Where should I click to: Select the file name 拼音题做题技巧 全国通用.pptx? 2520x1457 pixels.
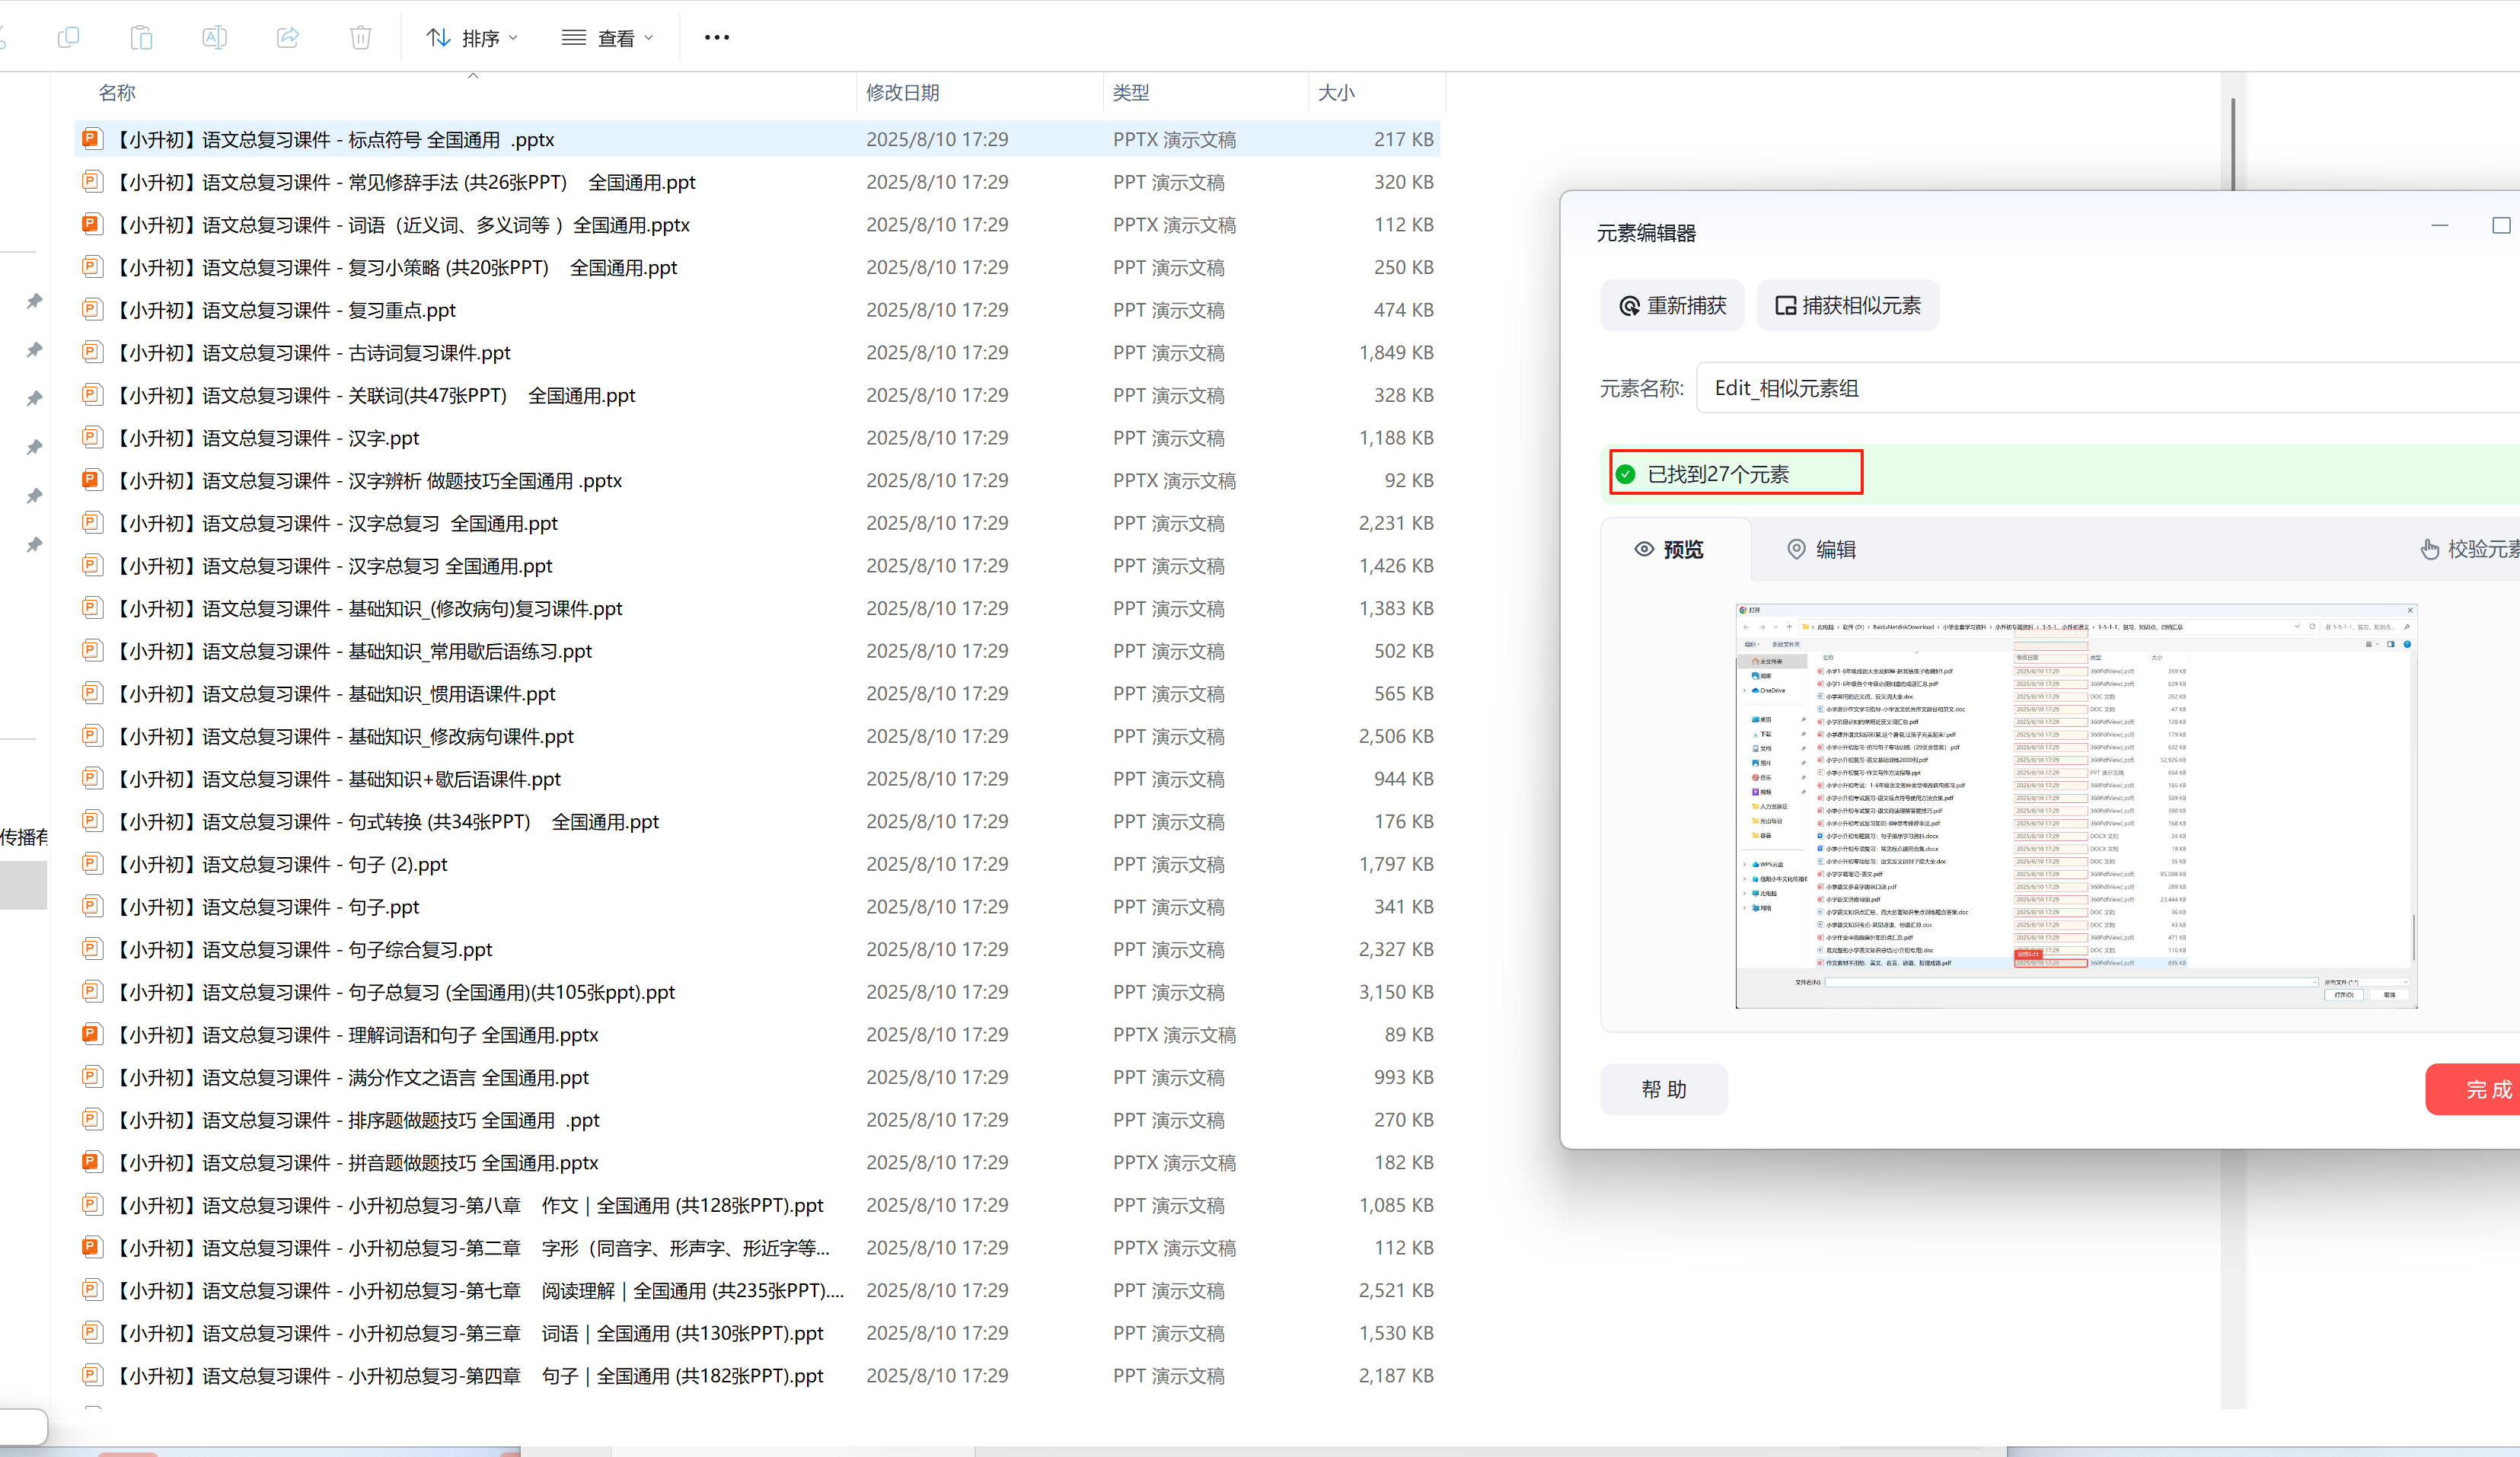[x=356, y=1163]
